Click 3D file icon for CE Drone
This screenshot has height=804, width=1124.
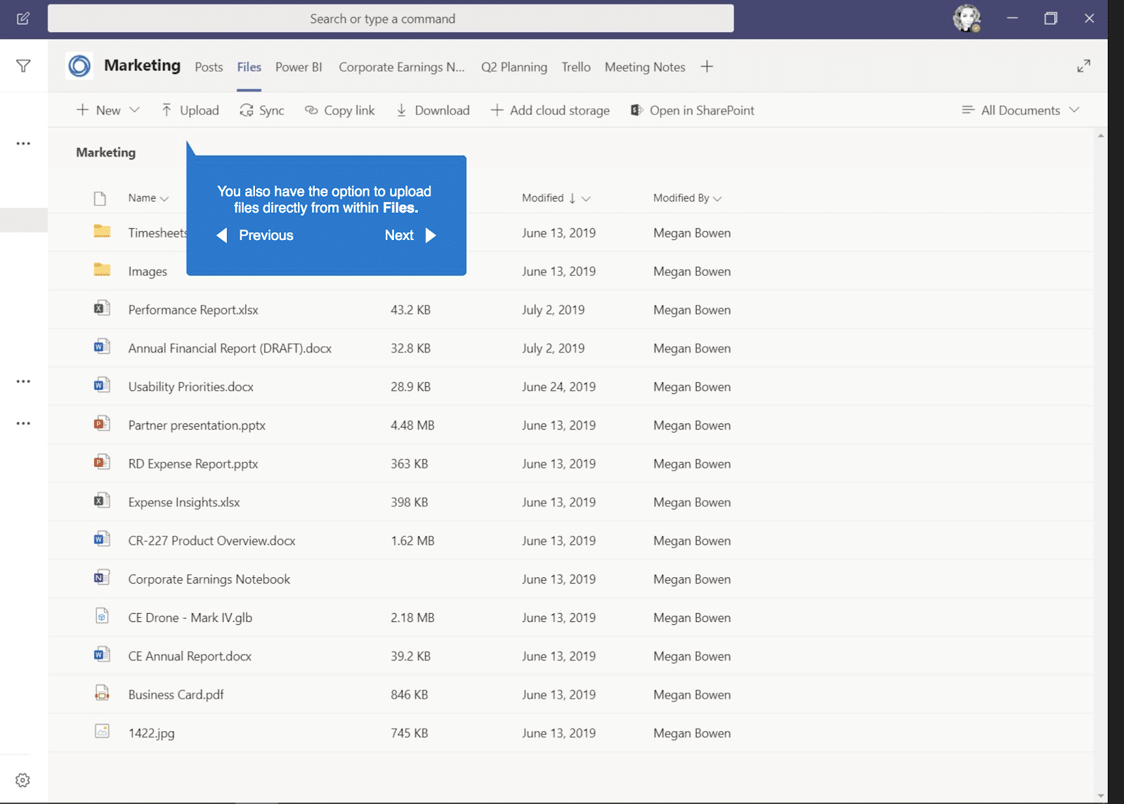pos(102,616)
